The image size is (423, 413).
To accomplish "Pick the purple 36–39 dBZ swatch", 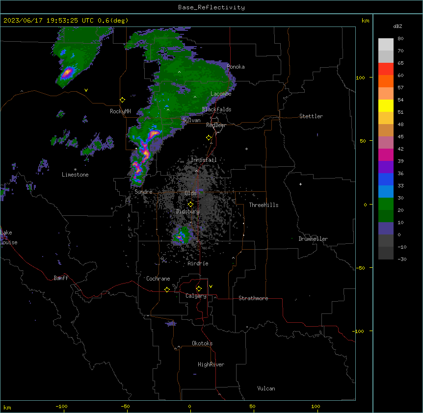I will coord(386,167).
